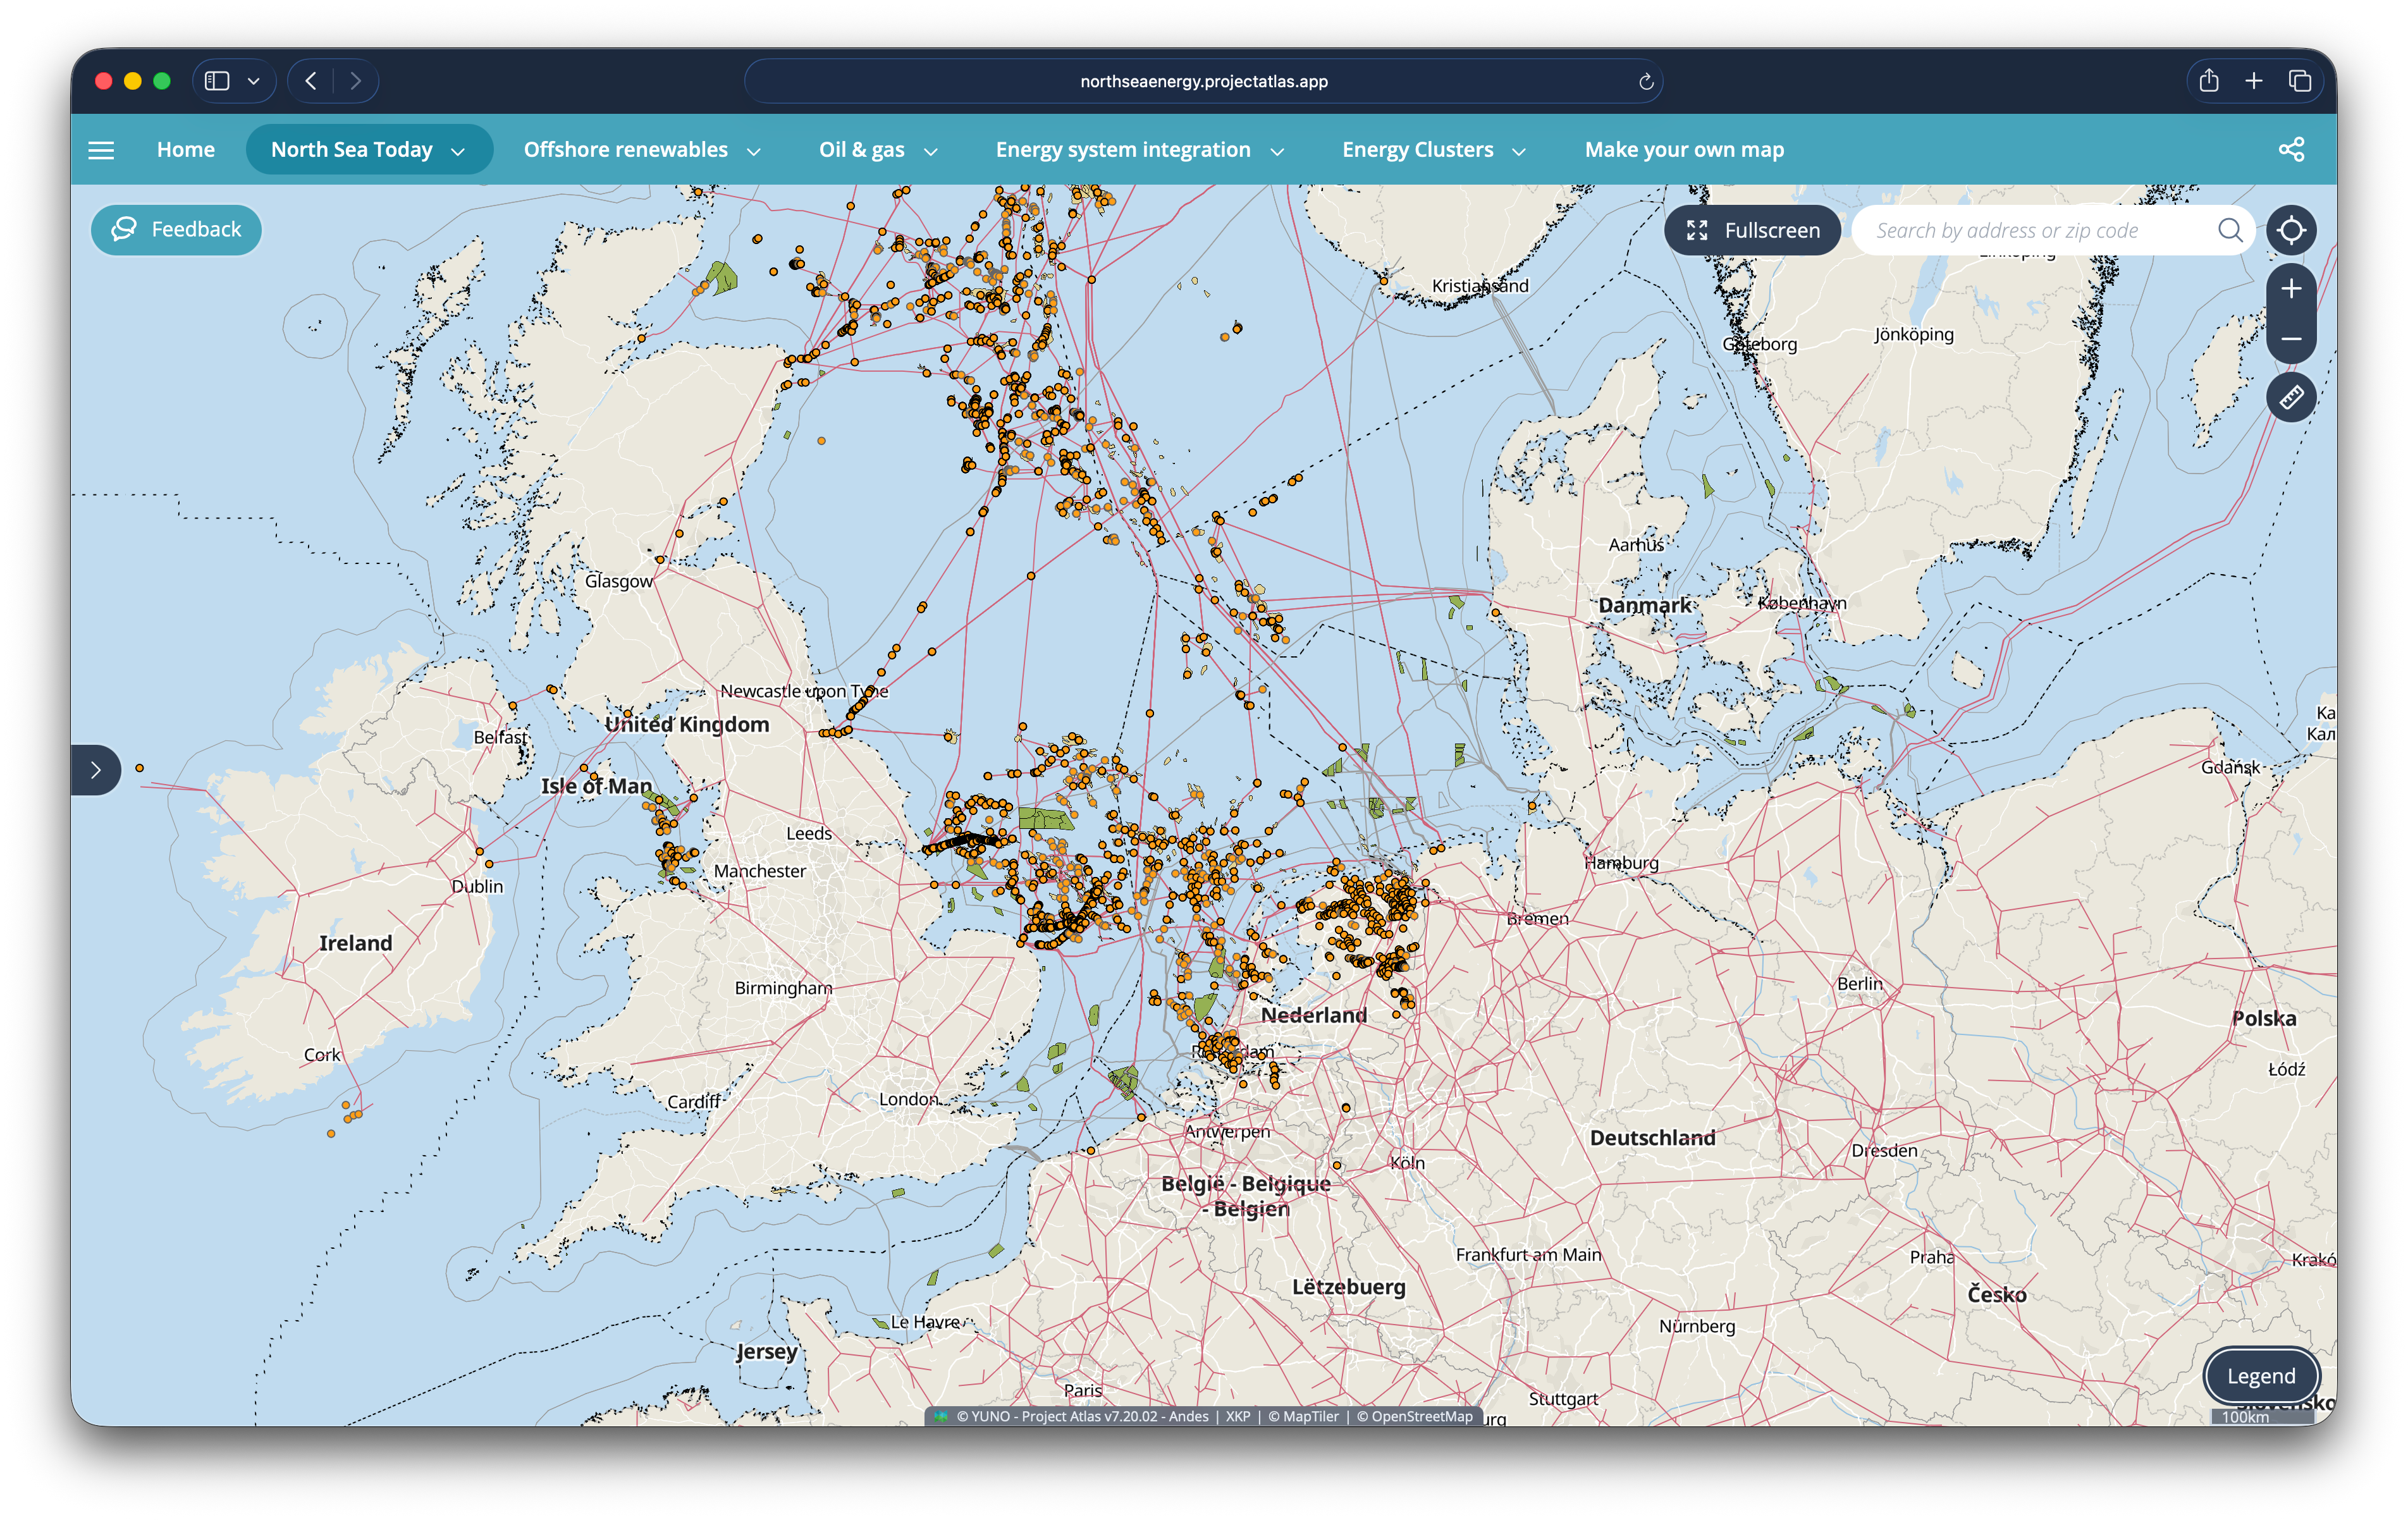
Task: Click the London city label
Action: (x=908, y=1099)
